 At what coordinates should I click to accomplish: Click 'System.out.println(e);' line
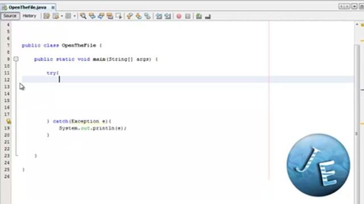(x=93, y=128)
